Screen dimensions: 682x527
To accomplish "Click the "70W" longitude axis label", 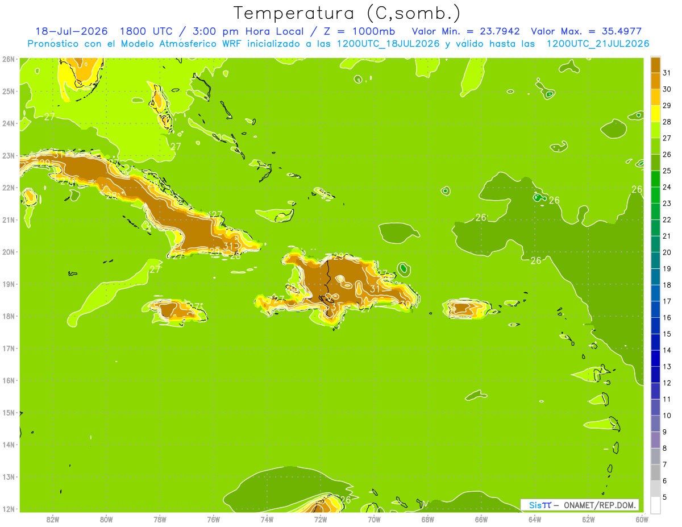I will tap(374, 519).
